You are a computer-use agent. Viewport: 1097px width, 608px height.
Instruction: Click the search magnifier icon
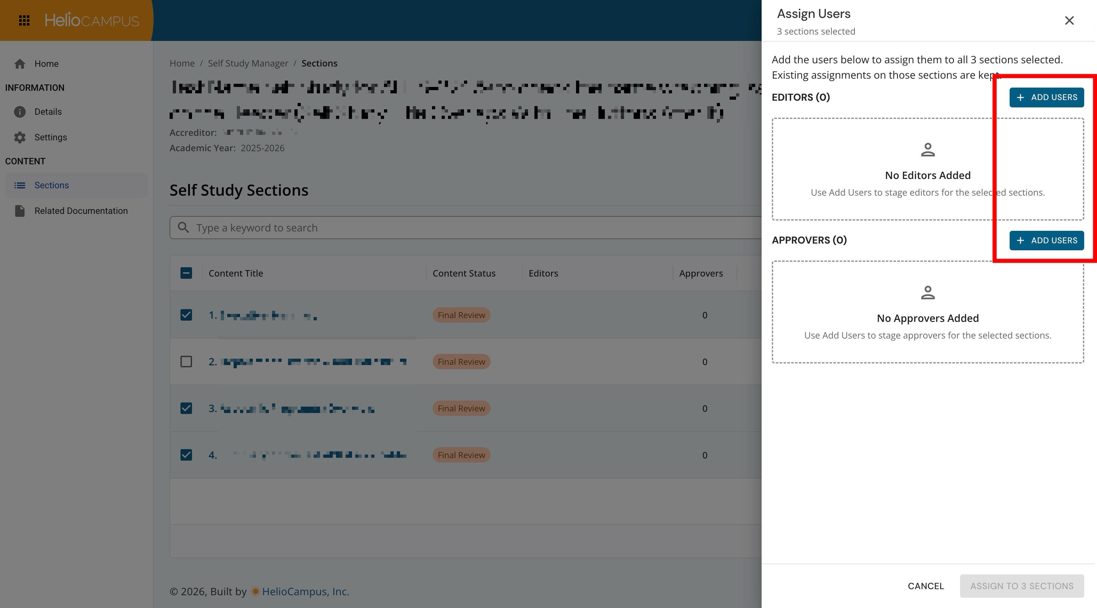click(183, 228)
